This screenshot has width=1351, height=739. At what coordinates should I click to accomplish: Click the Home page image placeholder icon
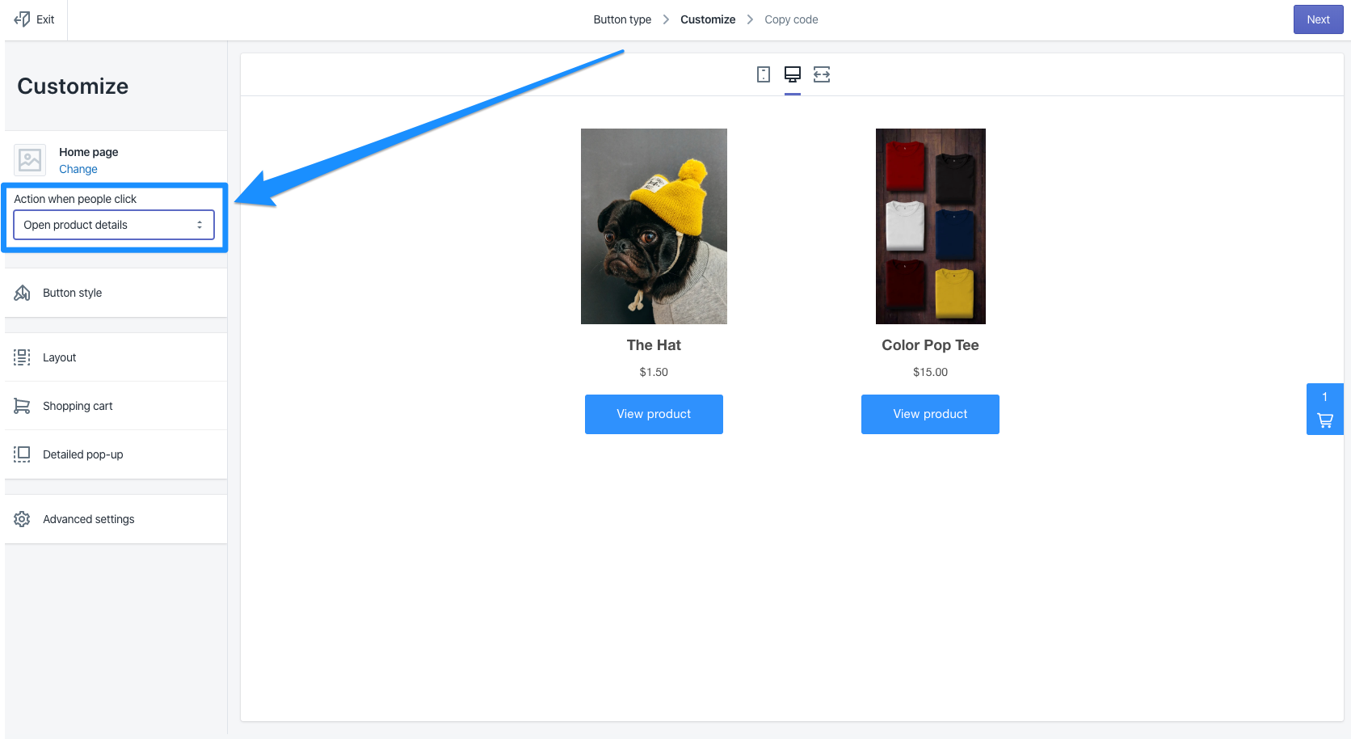pyautogui.click(x=30, y=160)
